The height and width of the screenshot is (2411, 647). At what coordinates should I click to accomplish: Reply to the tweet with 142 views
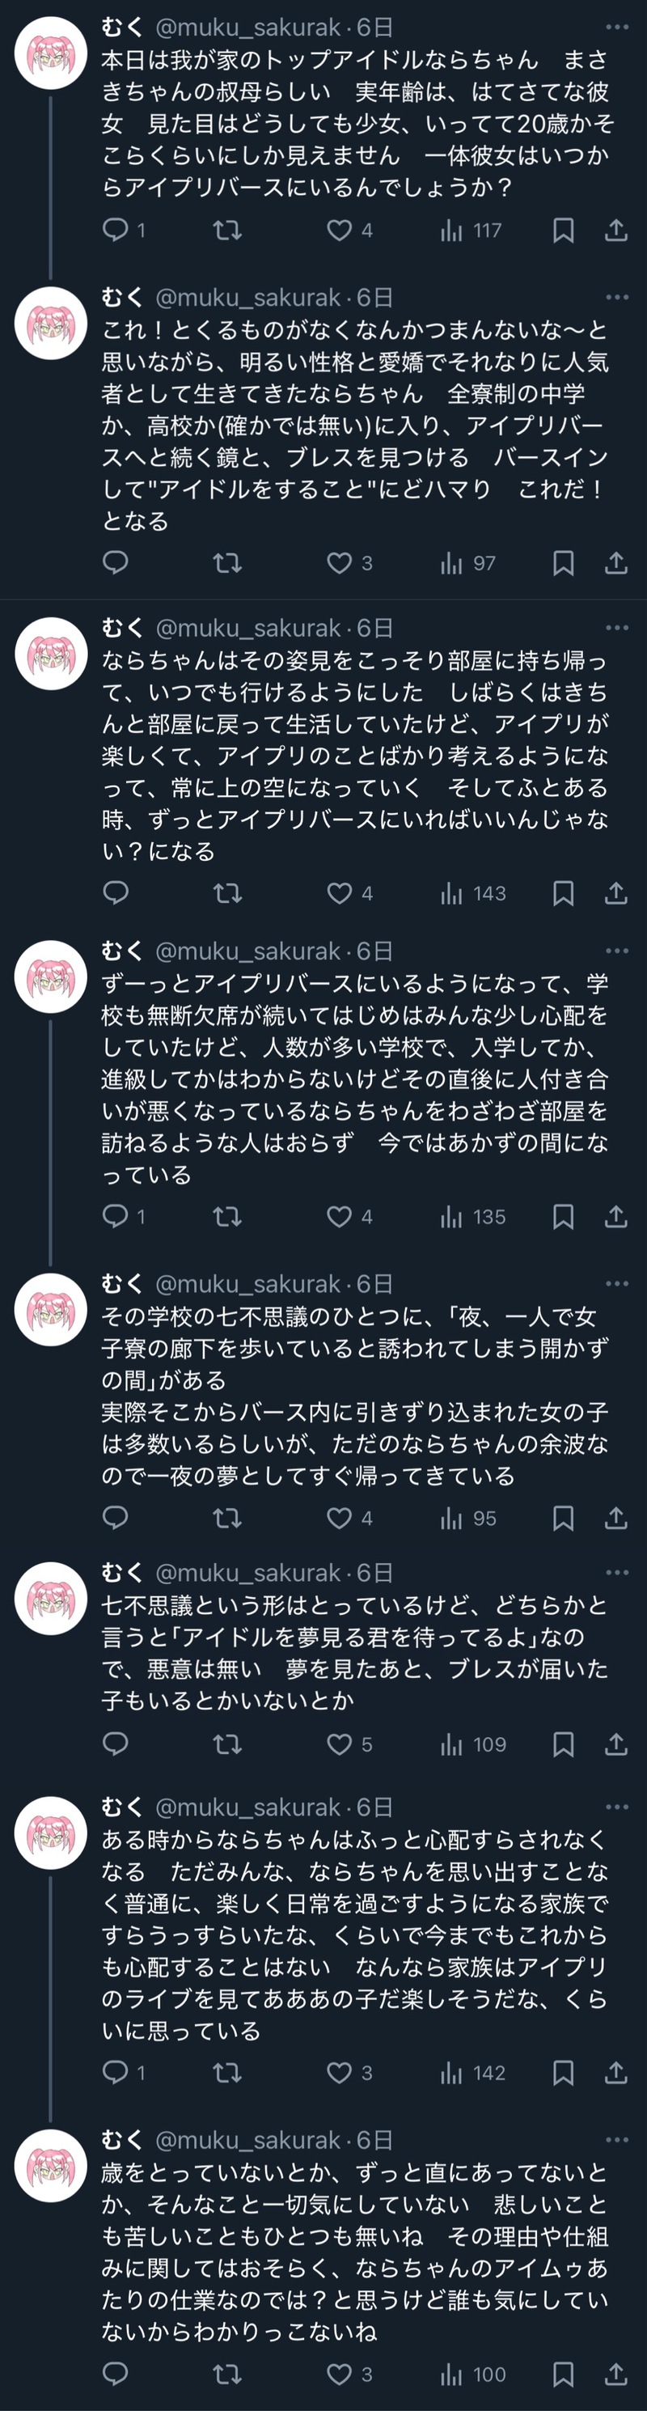coord(115,2073)
